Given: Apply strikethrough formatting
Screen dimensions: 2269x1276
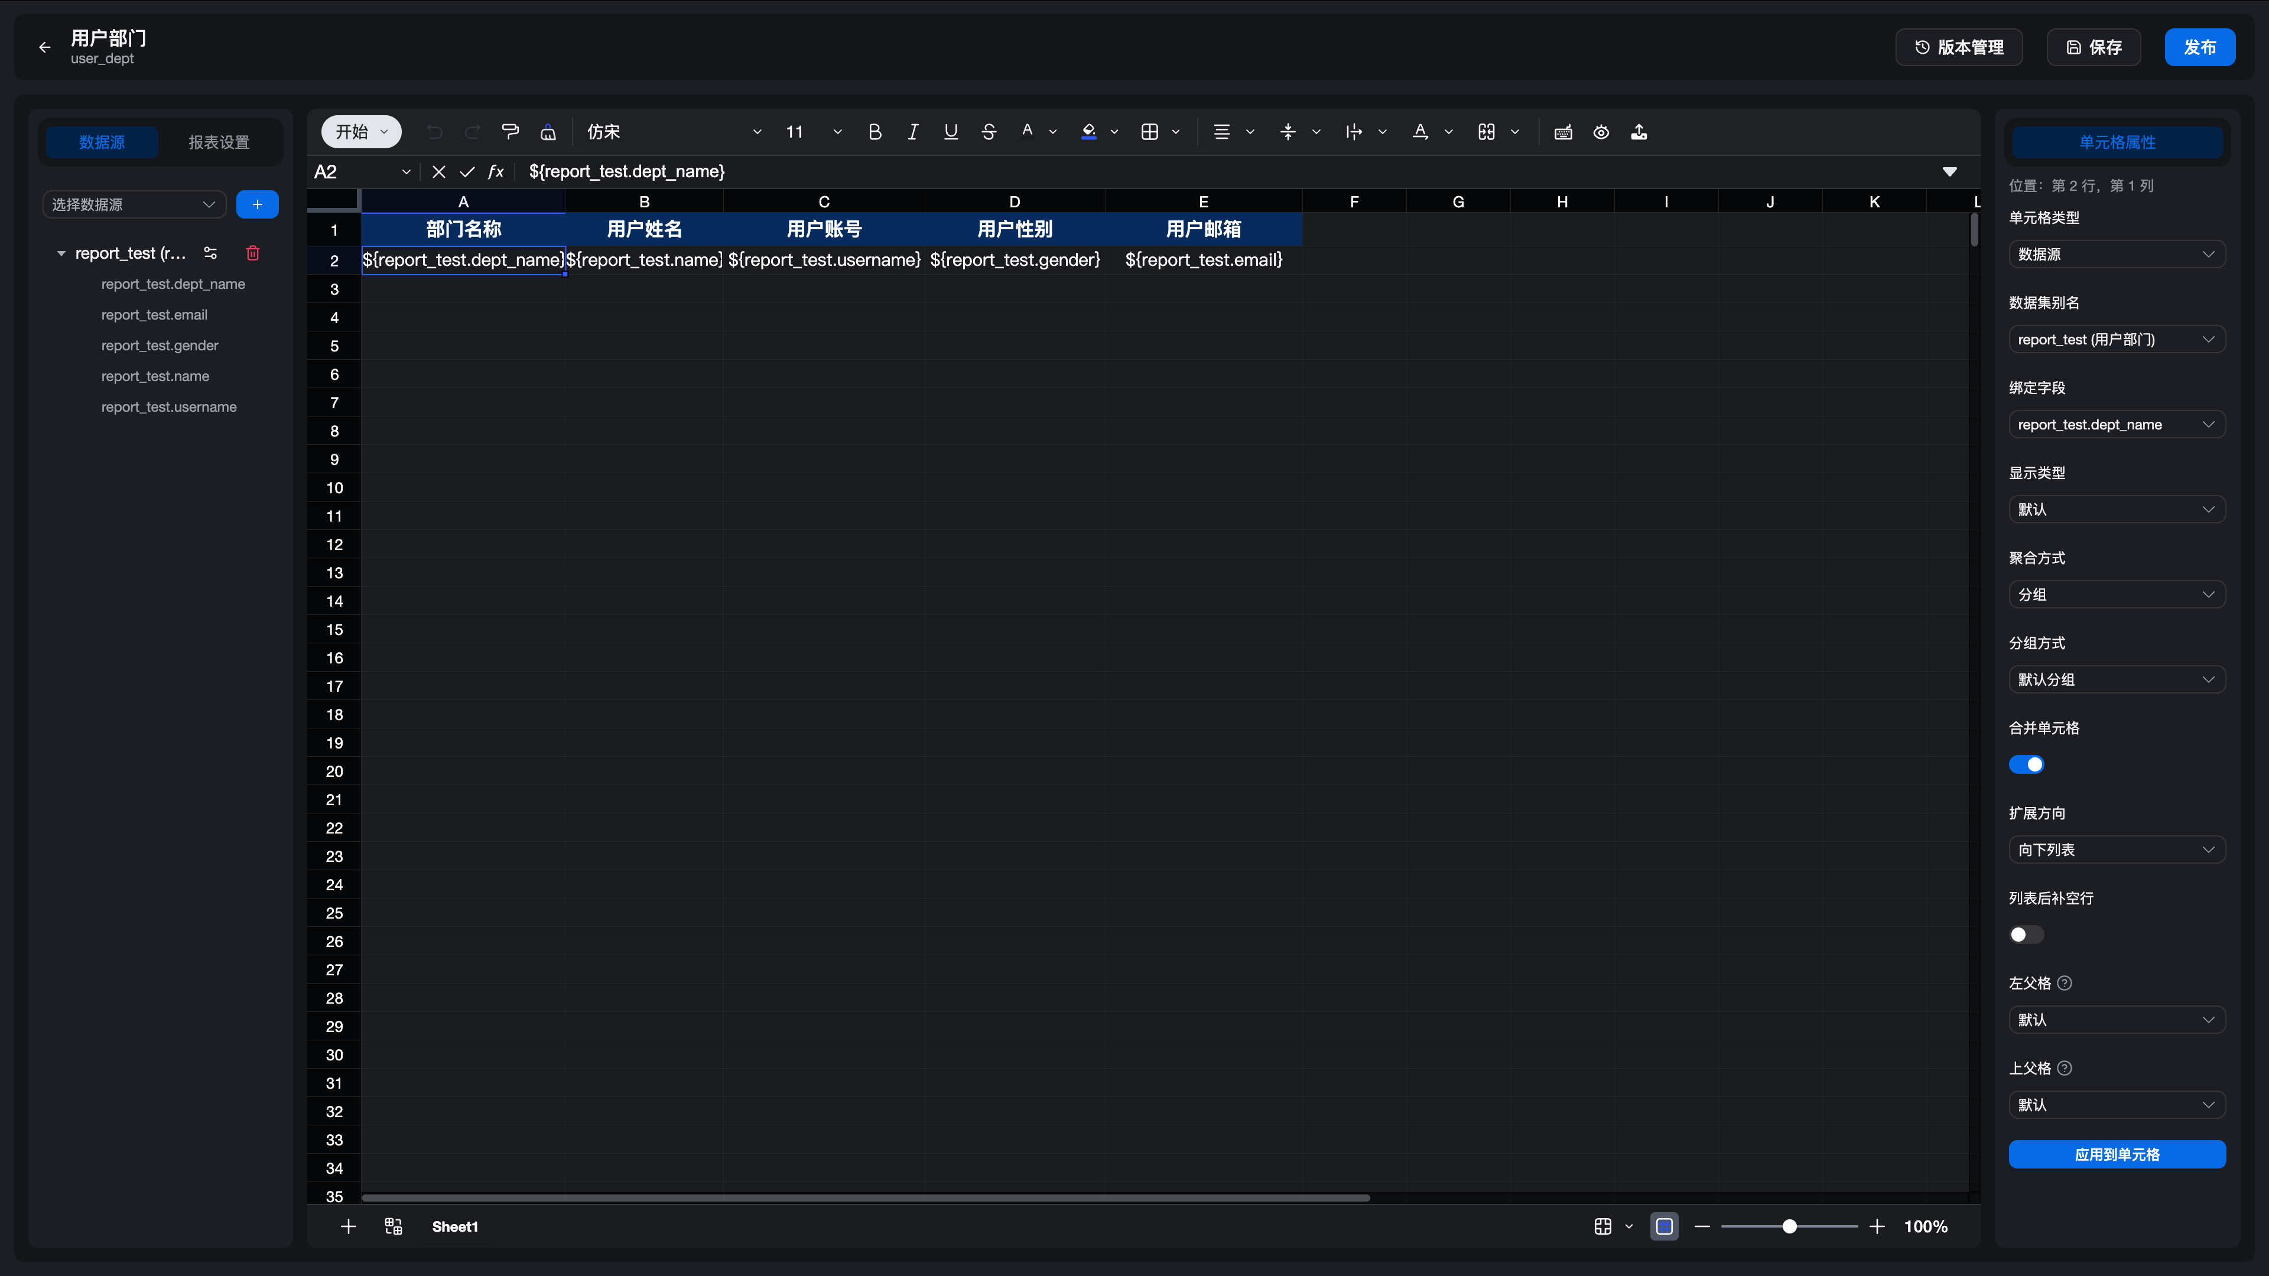Looking at the screenshot, I should click(989, 132).
